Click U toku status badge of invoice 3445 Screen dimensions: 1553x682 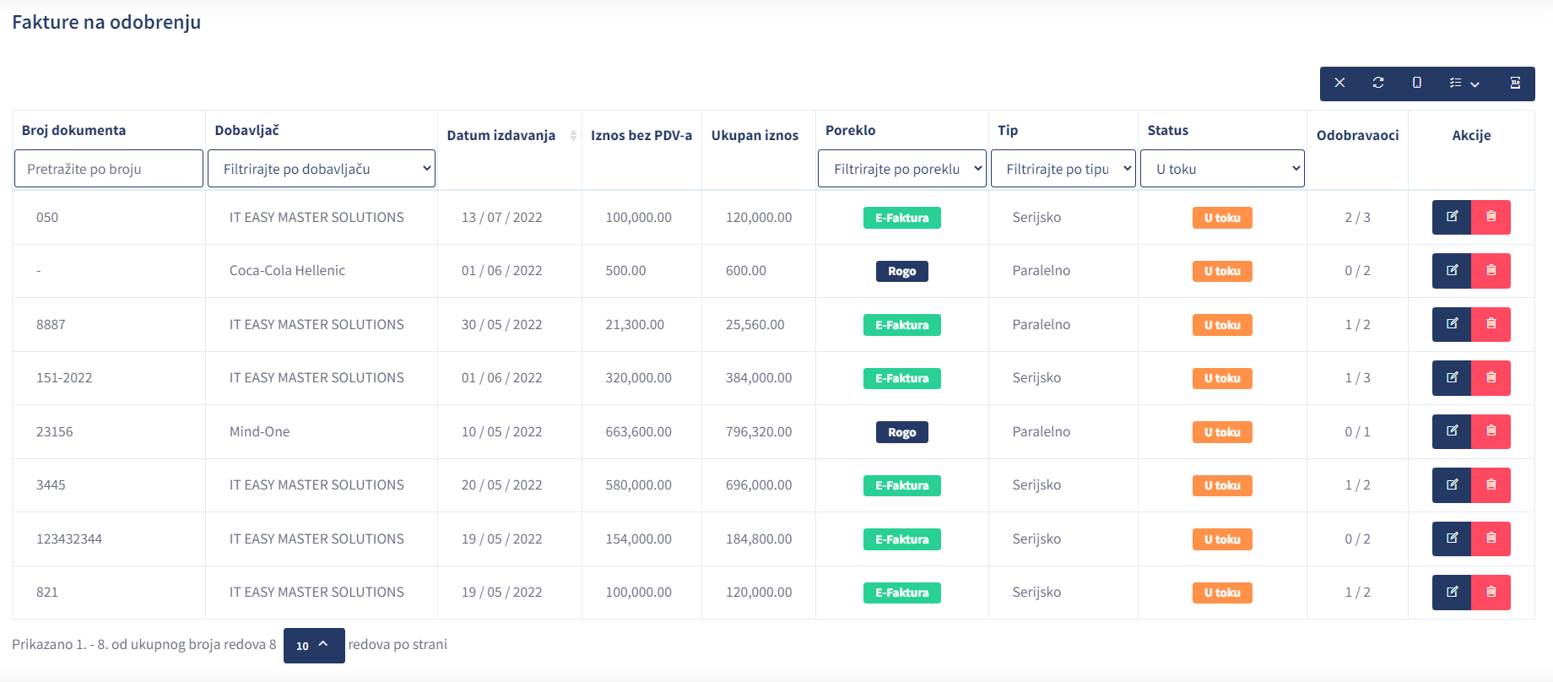pyautogui.click(x=1221, y=485)
